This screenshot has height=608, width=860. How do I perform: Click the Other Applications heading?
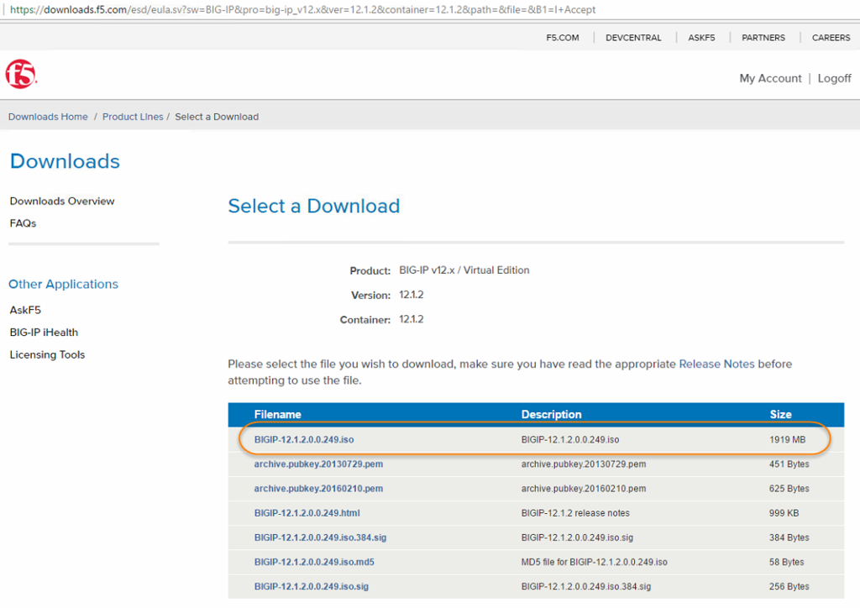[x=63, y=284]
